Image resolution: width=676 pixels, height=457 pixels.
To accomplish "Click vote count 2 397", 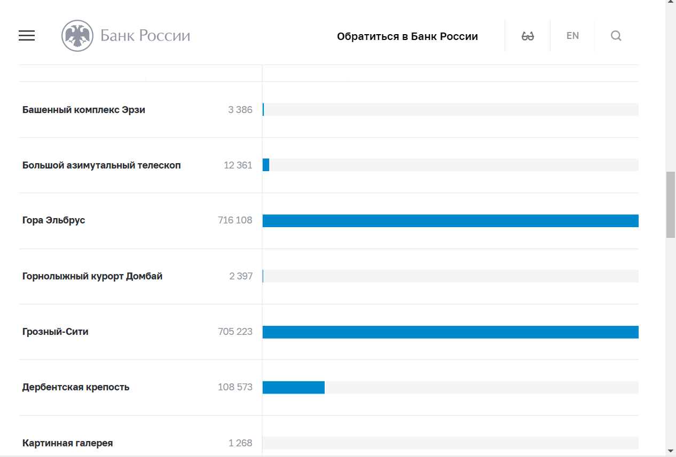I will 241,276.
